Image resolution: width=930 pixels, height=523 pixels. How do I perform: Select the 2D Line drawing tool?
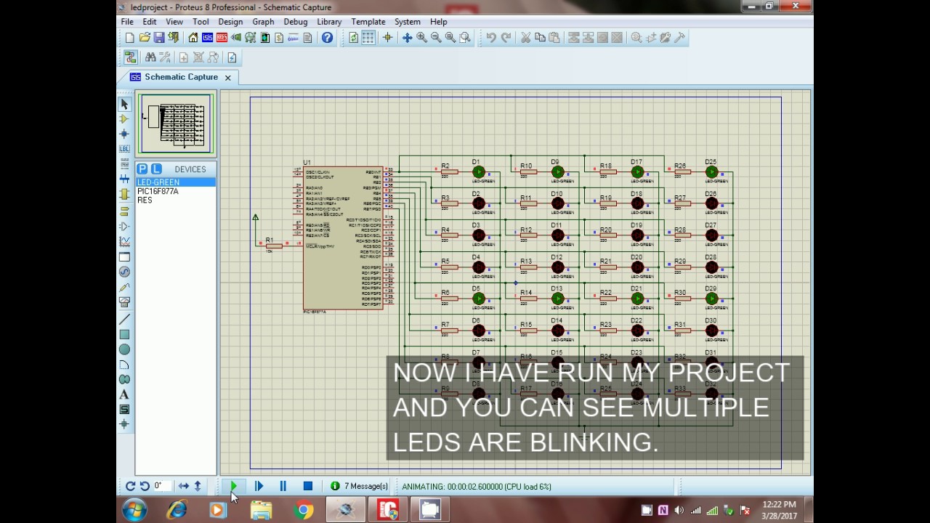[124, 319]
